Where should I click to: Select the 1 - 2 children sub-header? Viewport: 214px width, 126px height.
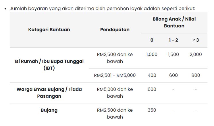pyautogui.click(x=173, y=40)
